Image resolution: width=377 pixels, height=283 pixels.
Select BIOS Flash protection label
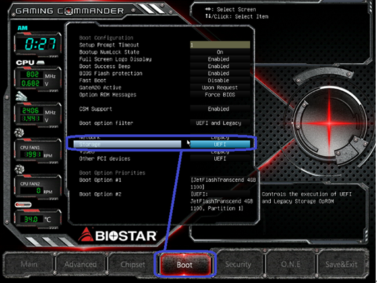point(111,74)
